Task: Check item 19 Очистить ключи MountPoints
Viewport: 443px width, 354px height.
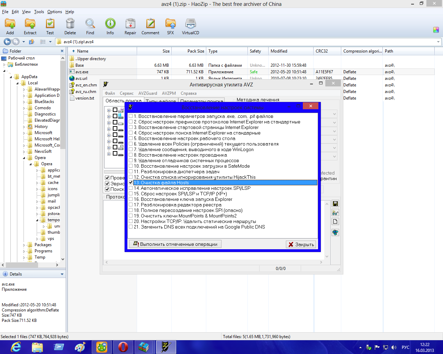Action: point(131,216)
